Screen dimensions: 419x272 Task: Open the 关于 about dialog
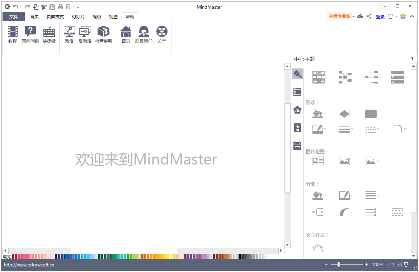coord(162,34)
